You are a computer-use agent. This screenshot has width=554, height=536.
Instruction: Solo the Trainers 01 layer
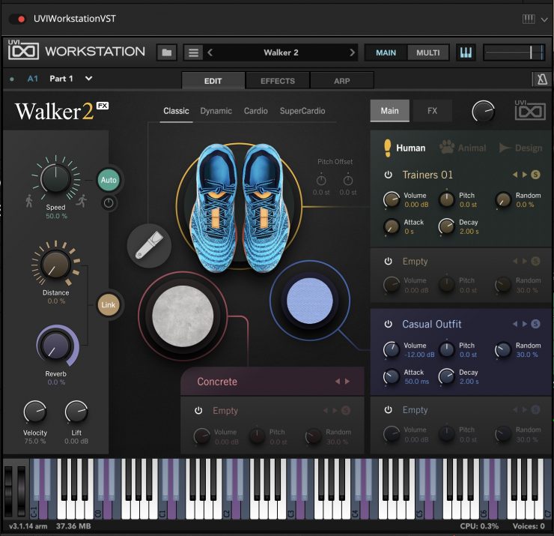click(535, 175)
